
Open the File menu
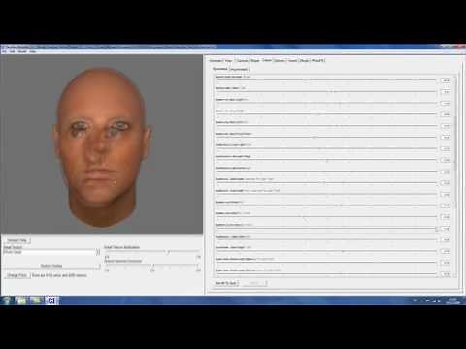[x=5, y=51]
